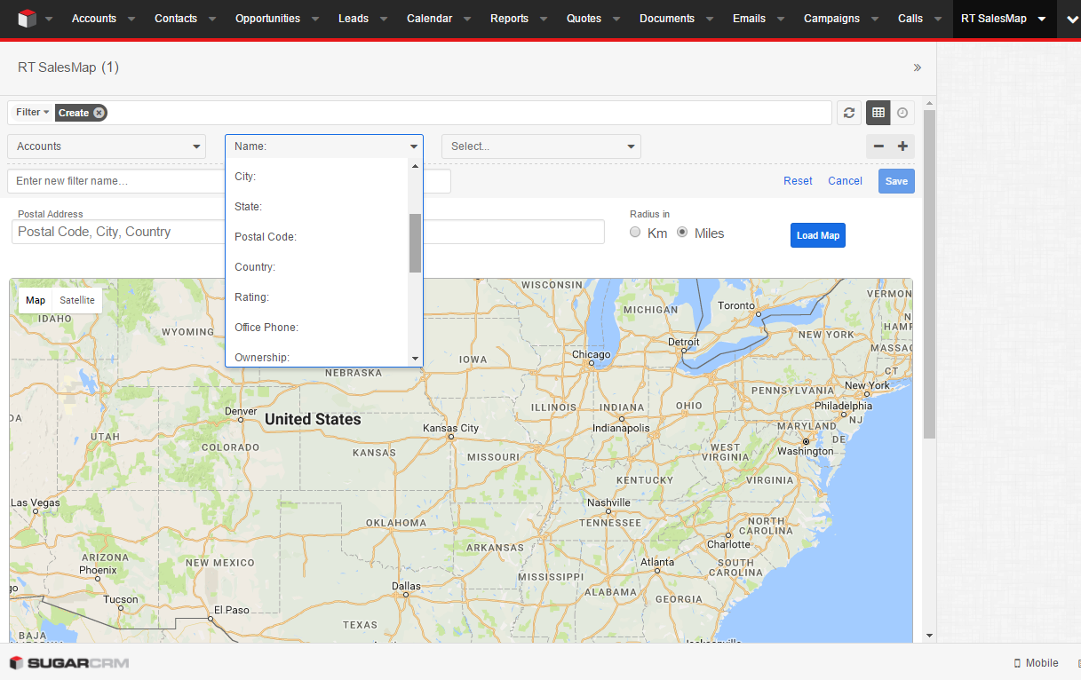Open Documents tab in navigation
The image size is (1081, 680).
667,19
